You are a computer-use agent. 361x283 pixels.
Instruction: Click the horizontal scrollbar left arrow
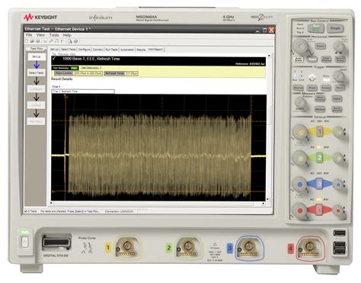coord(52,203)
